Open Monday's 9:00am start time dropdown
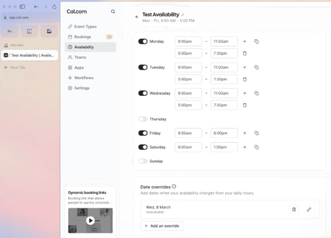The width and height of the screenshot is (331, 238). (x=188, y=42)
